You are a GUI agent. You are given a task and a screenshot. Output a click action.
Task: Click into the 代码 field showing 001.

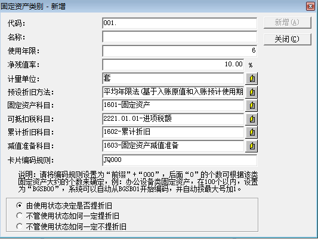tap(180, 23)
